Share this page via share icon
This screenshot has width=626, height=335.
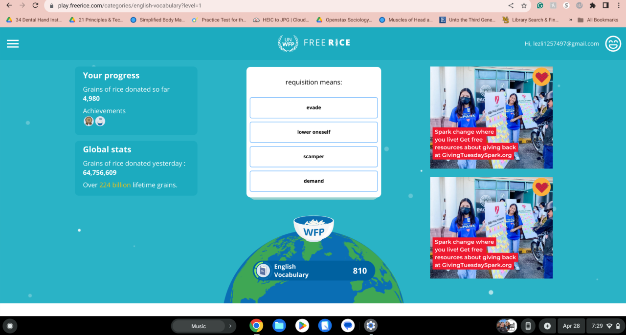[x=511, y=6]
